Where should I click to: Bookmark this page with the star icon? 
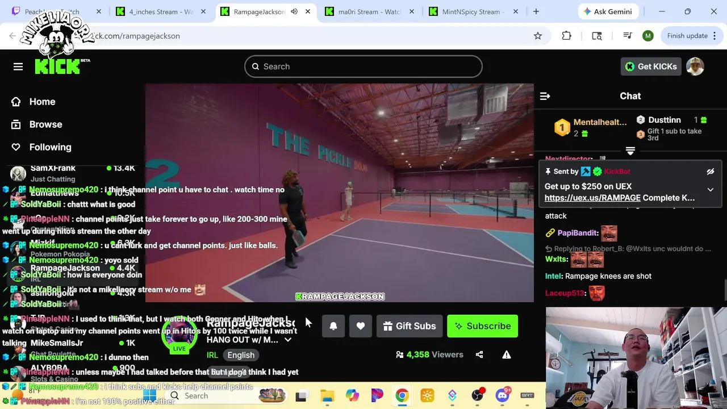click(x=538, y=36)
